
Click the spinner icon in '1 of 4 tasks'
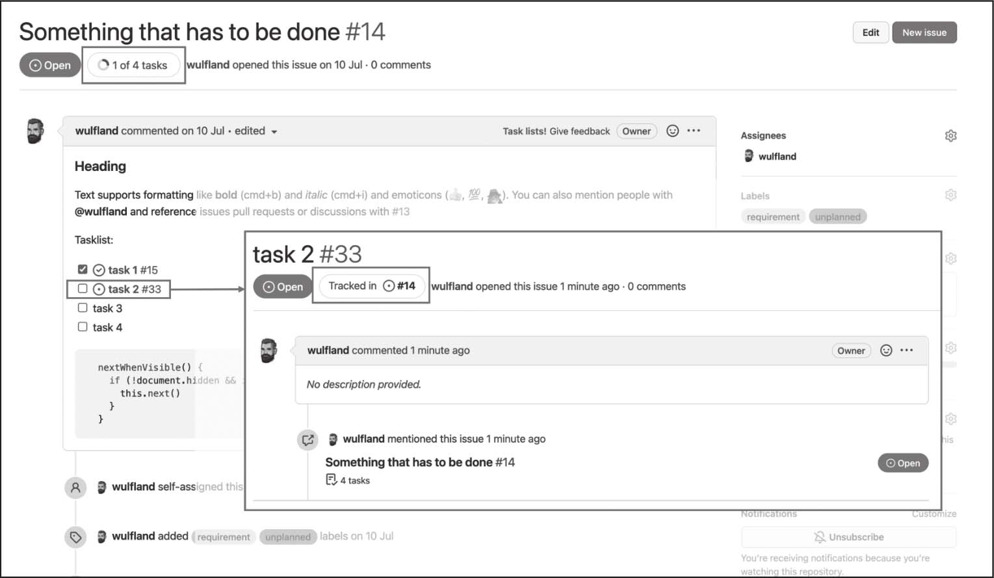[103, 65]
